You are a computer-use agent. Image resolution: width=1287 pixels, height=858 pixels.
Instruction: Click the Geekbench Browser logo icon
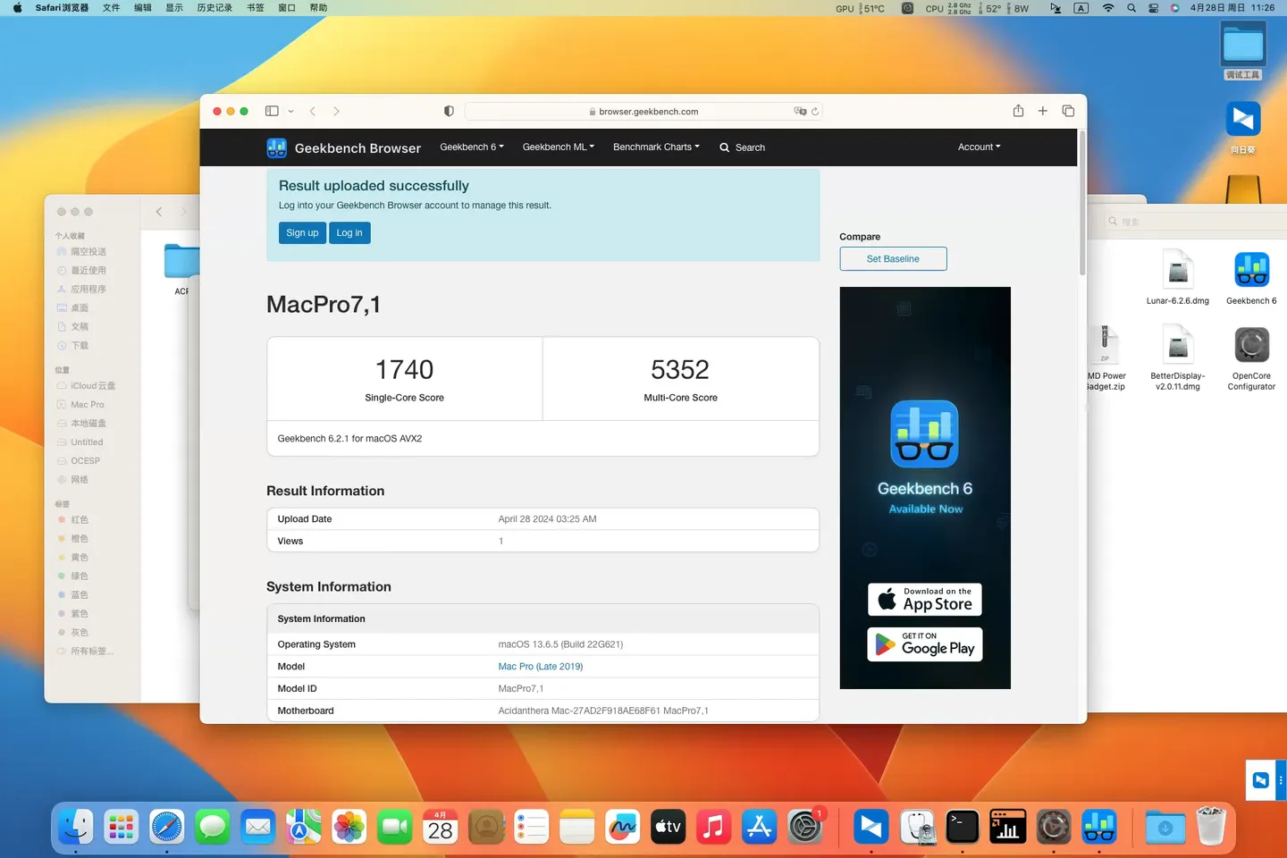276,147
